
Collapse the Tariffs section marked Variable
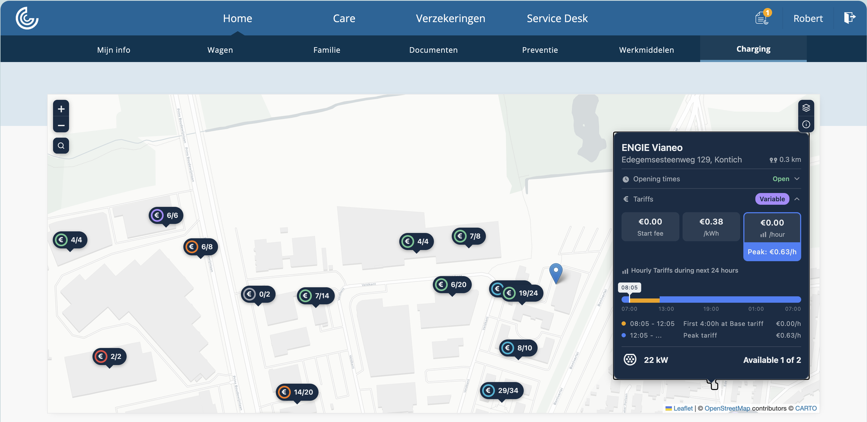(x=797, y=199)
